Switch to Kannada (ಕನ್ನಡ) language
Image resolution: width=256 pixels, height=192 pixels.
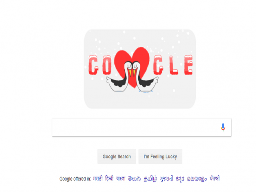pos(180,179)
